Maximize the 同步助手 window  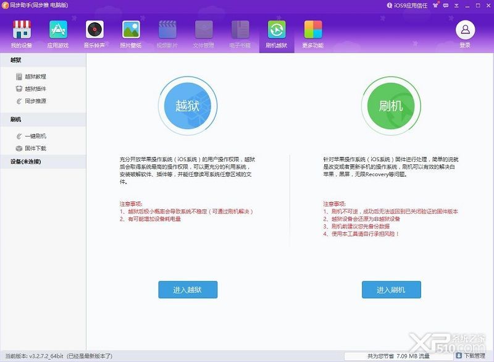tap(478, 6)
